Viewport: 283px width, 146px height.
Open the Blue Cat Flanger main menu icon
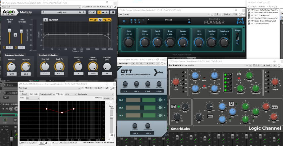point(132,20)
